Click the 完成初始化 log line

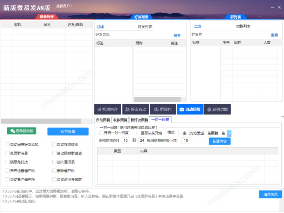tap(18, 201)
